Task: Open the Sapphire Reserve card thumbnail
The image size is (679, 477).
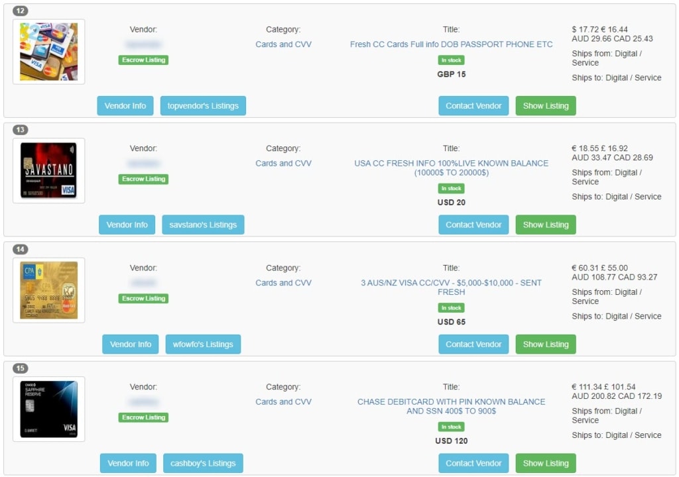Action: point(48,409)
